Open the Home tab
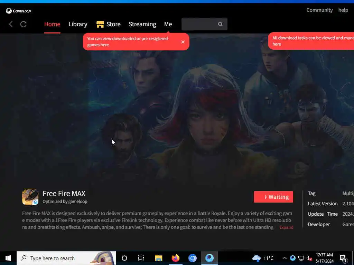 point(52,24)
